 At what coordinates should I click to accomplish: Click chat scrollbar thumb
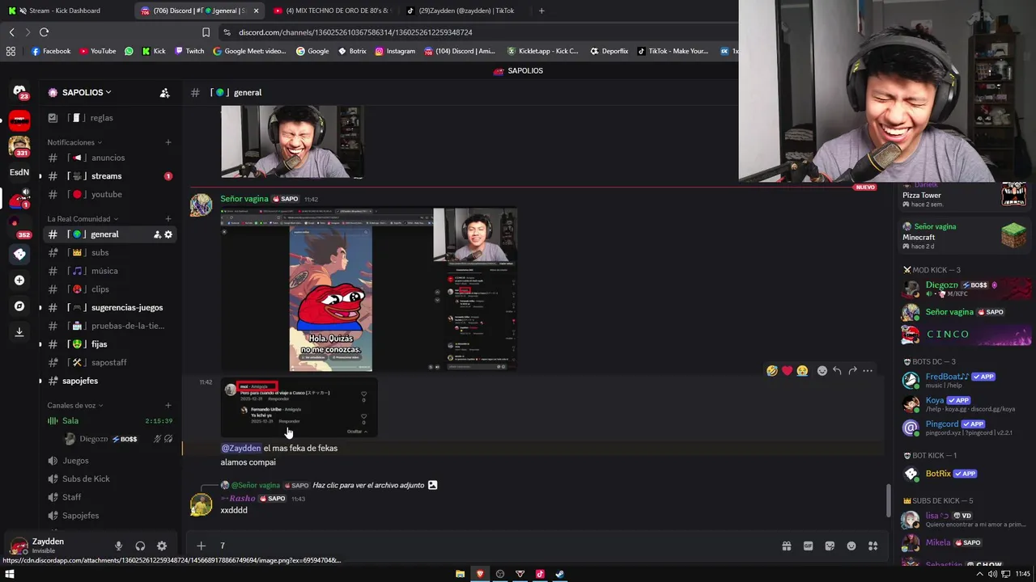[887, 501]
